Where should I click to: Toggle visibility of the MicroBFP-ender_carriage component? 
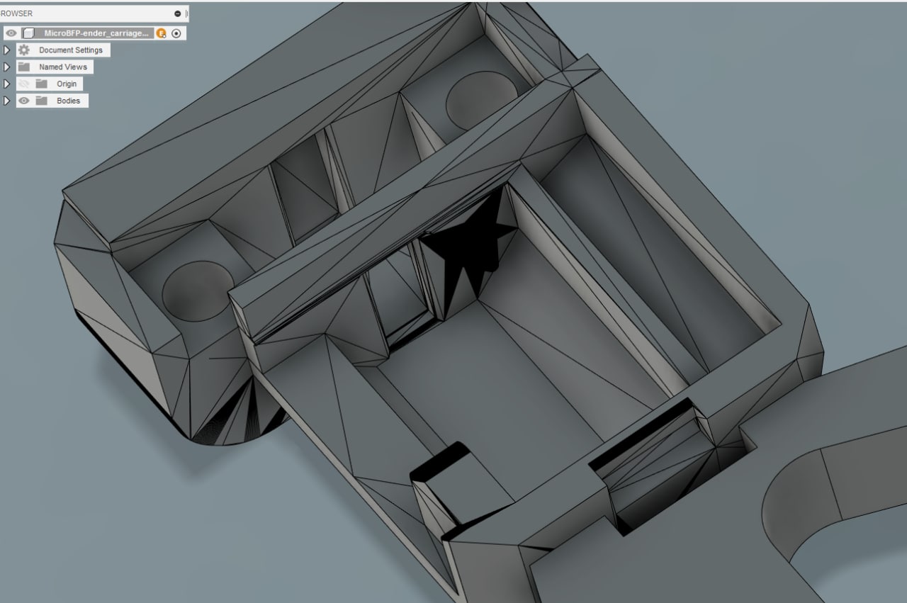[11, 33]
